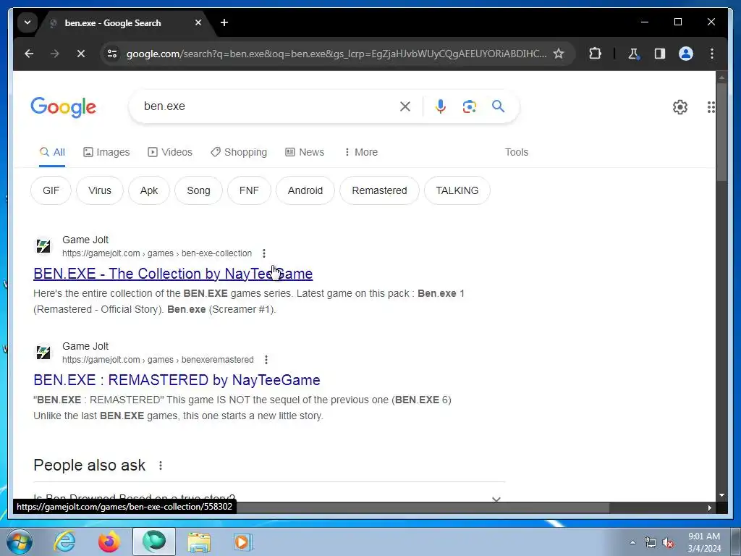Switch to the Shopping tab
The image size is (741, 556).
239,152
